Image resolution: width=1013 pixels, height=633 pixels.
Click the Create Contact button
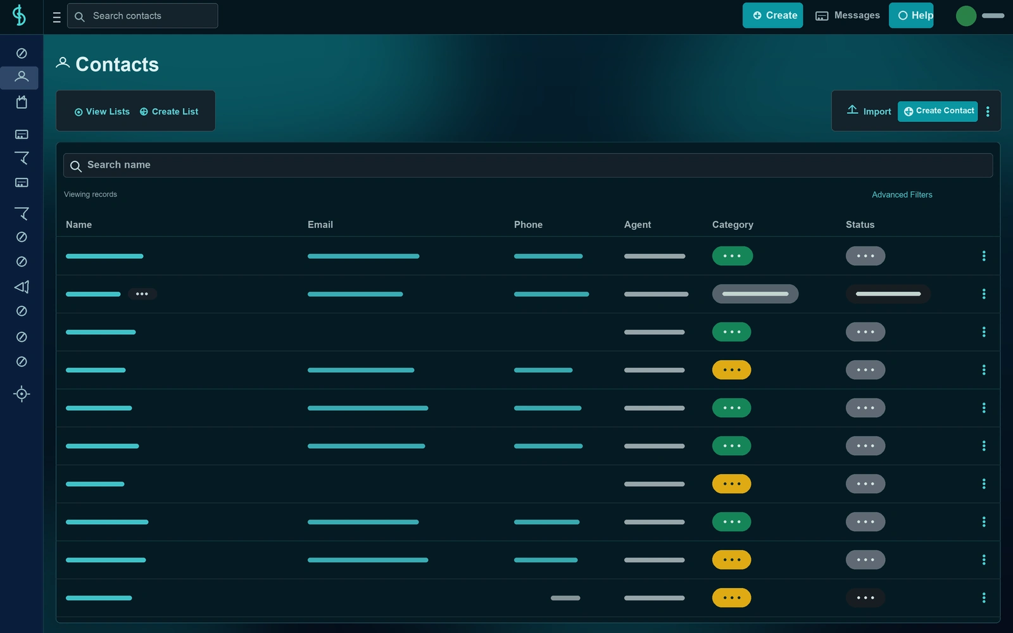(938, 111)
